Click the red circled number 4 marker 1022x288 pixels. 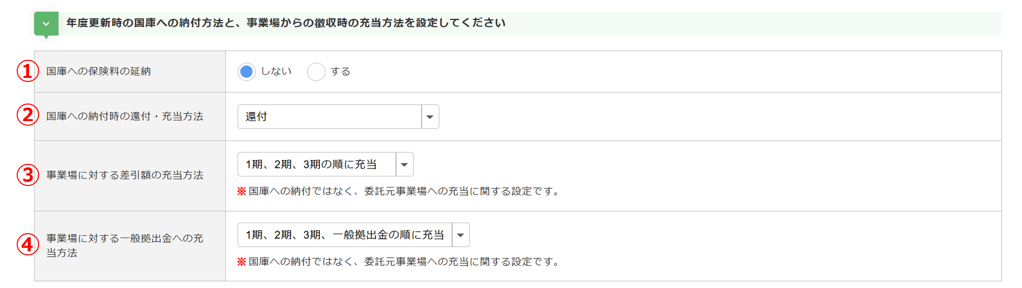28,245
